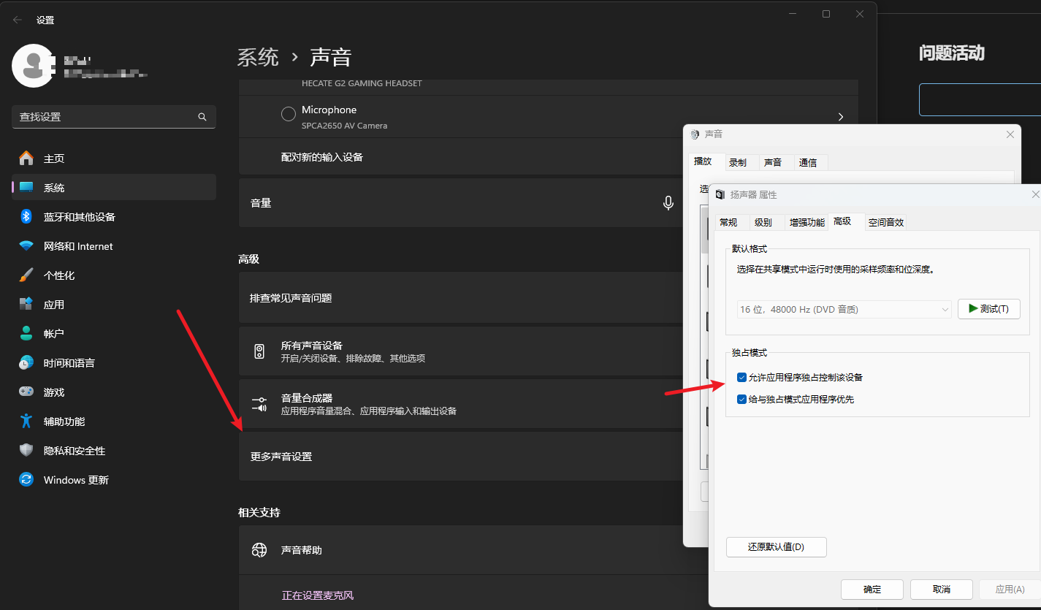Open 隐私和安全性 settings

114,451
